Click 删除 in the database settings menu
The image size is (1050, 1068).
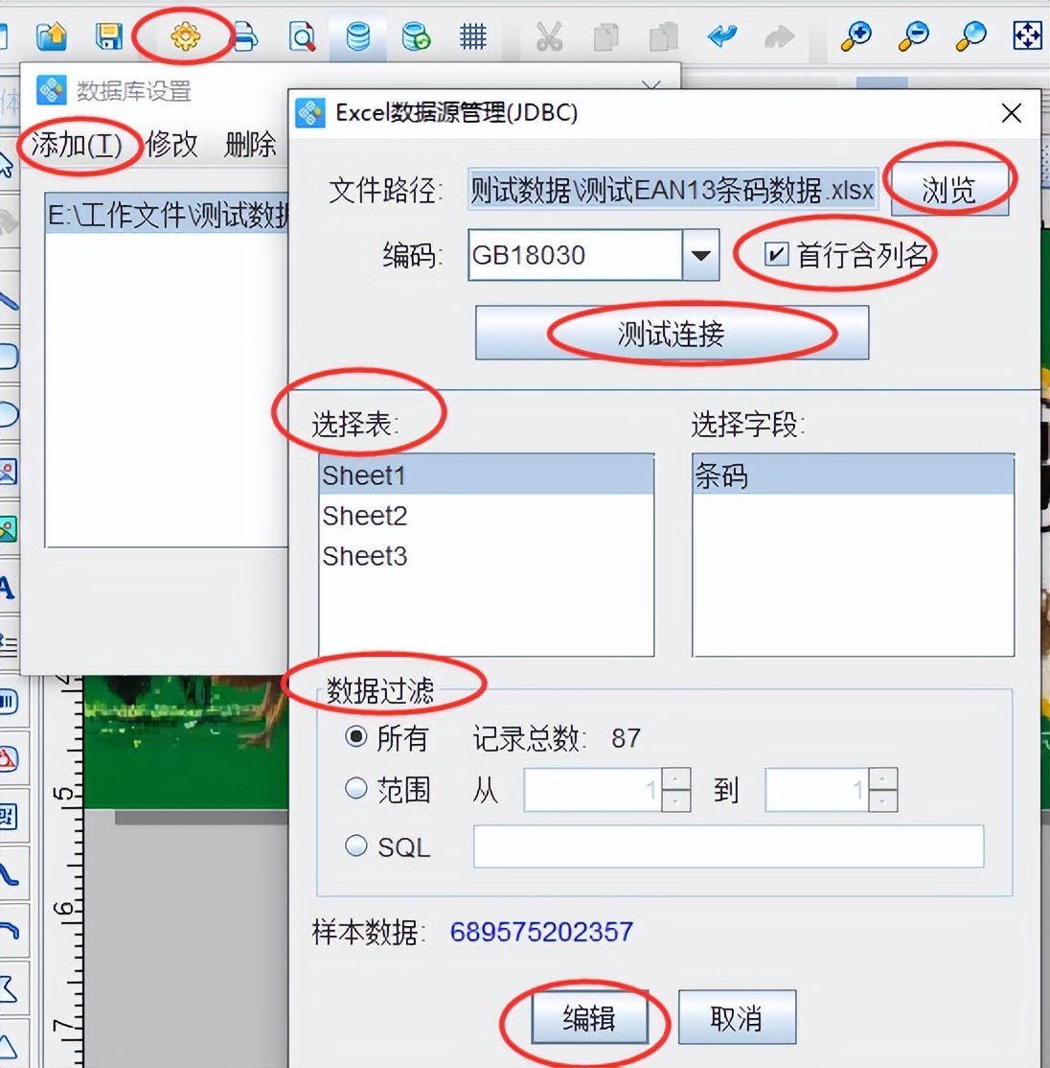click(250, 146)
